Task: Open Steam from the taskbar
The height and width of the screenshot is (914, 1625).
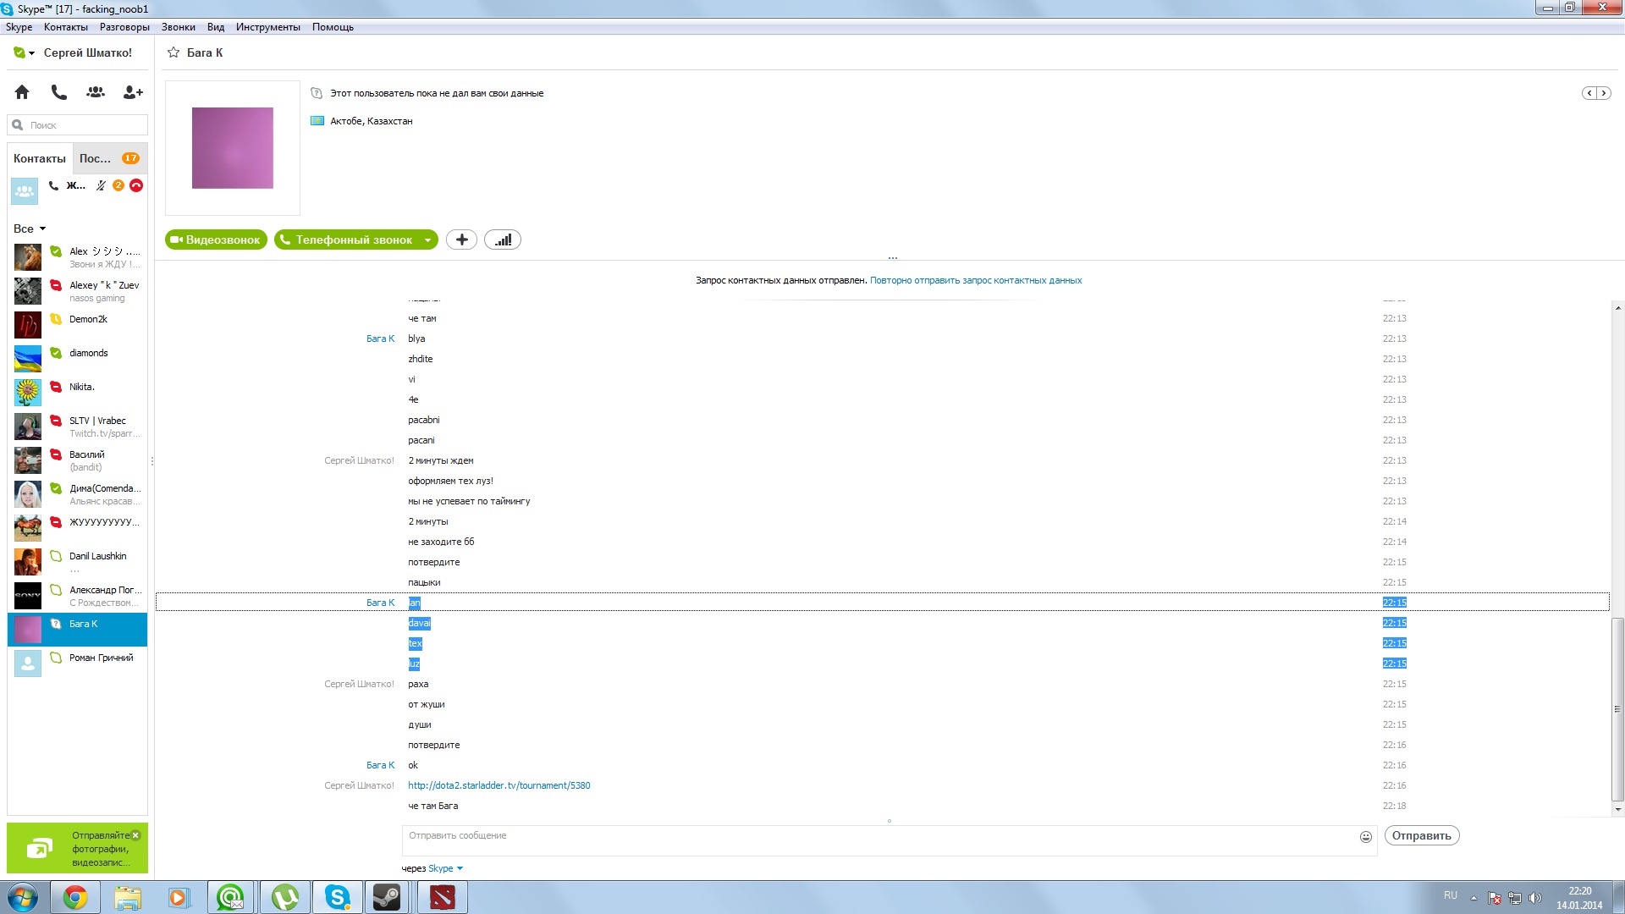Action: click(388, 897)
